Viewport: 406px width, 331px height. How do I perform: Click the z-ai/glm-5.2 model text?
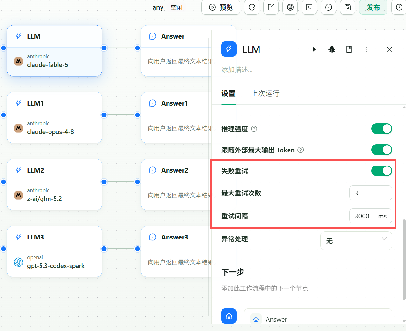(44, 199)
